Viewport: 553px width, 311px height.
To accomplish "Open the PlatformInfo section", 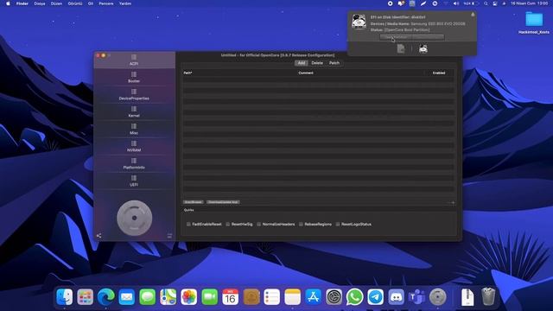I will (134, 163).
